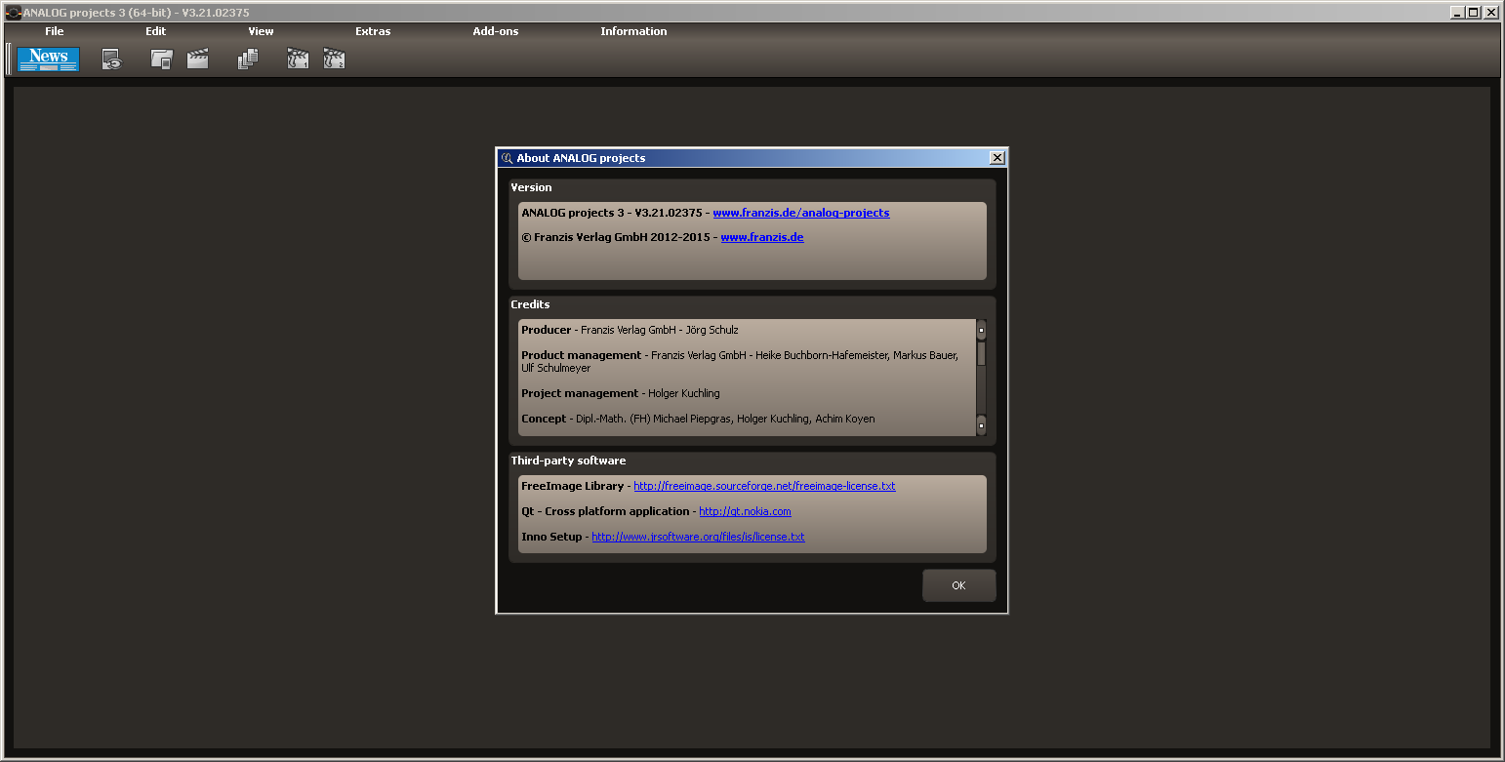1505x762 pixels.
Task: Click the 'Concept' credits line
Action: click(698, 419)
